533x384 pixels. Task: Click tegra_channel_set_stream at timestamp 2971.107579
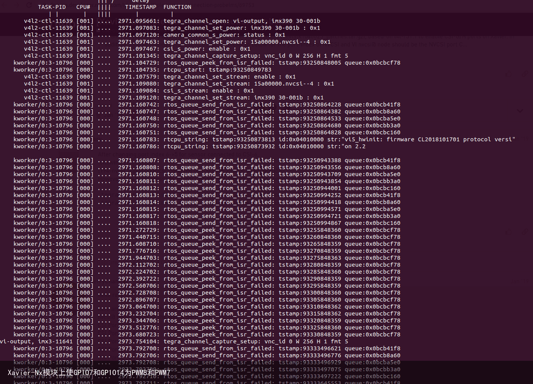tap(205, 77)
